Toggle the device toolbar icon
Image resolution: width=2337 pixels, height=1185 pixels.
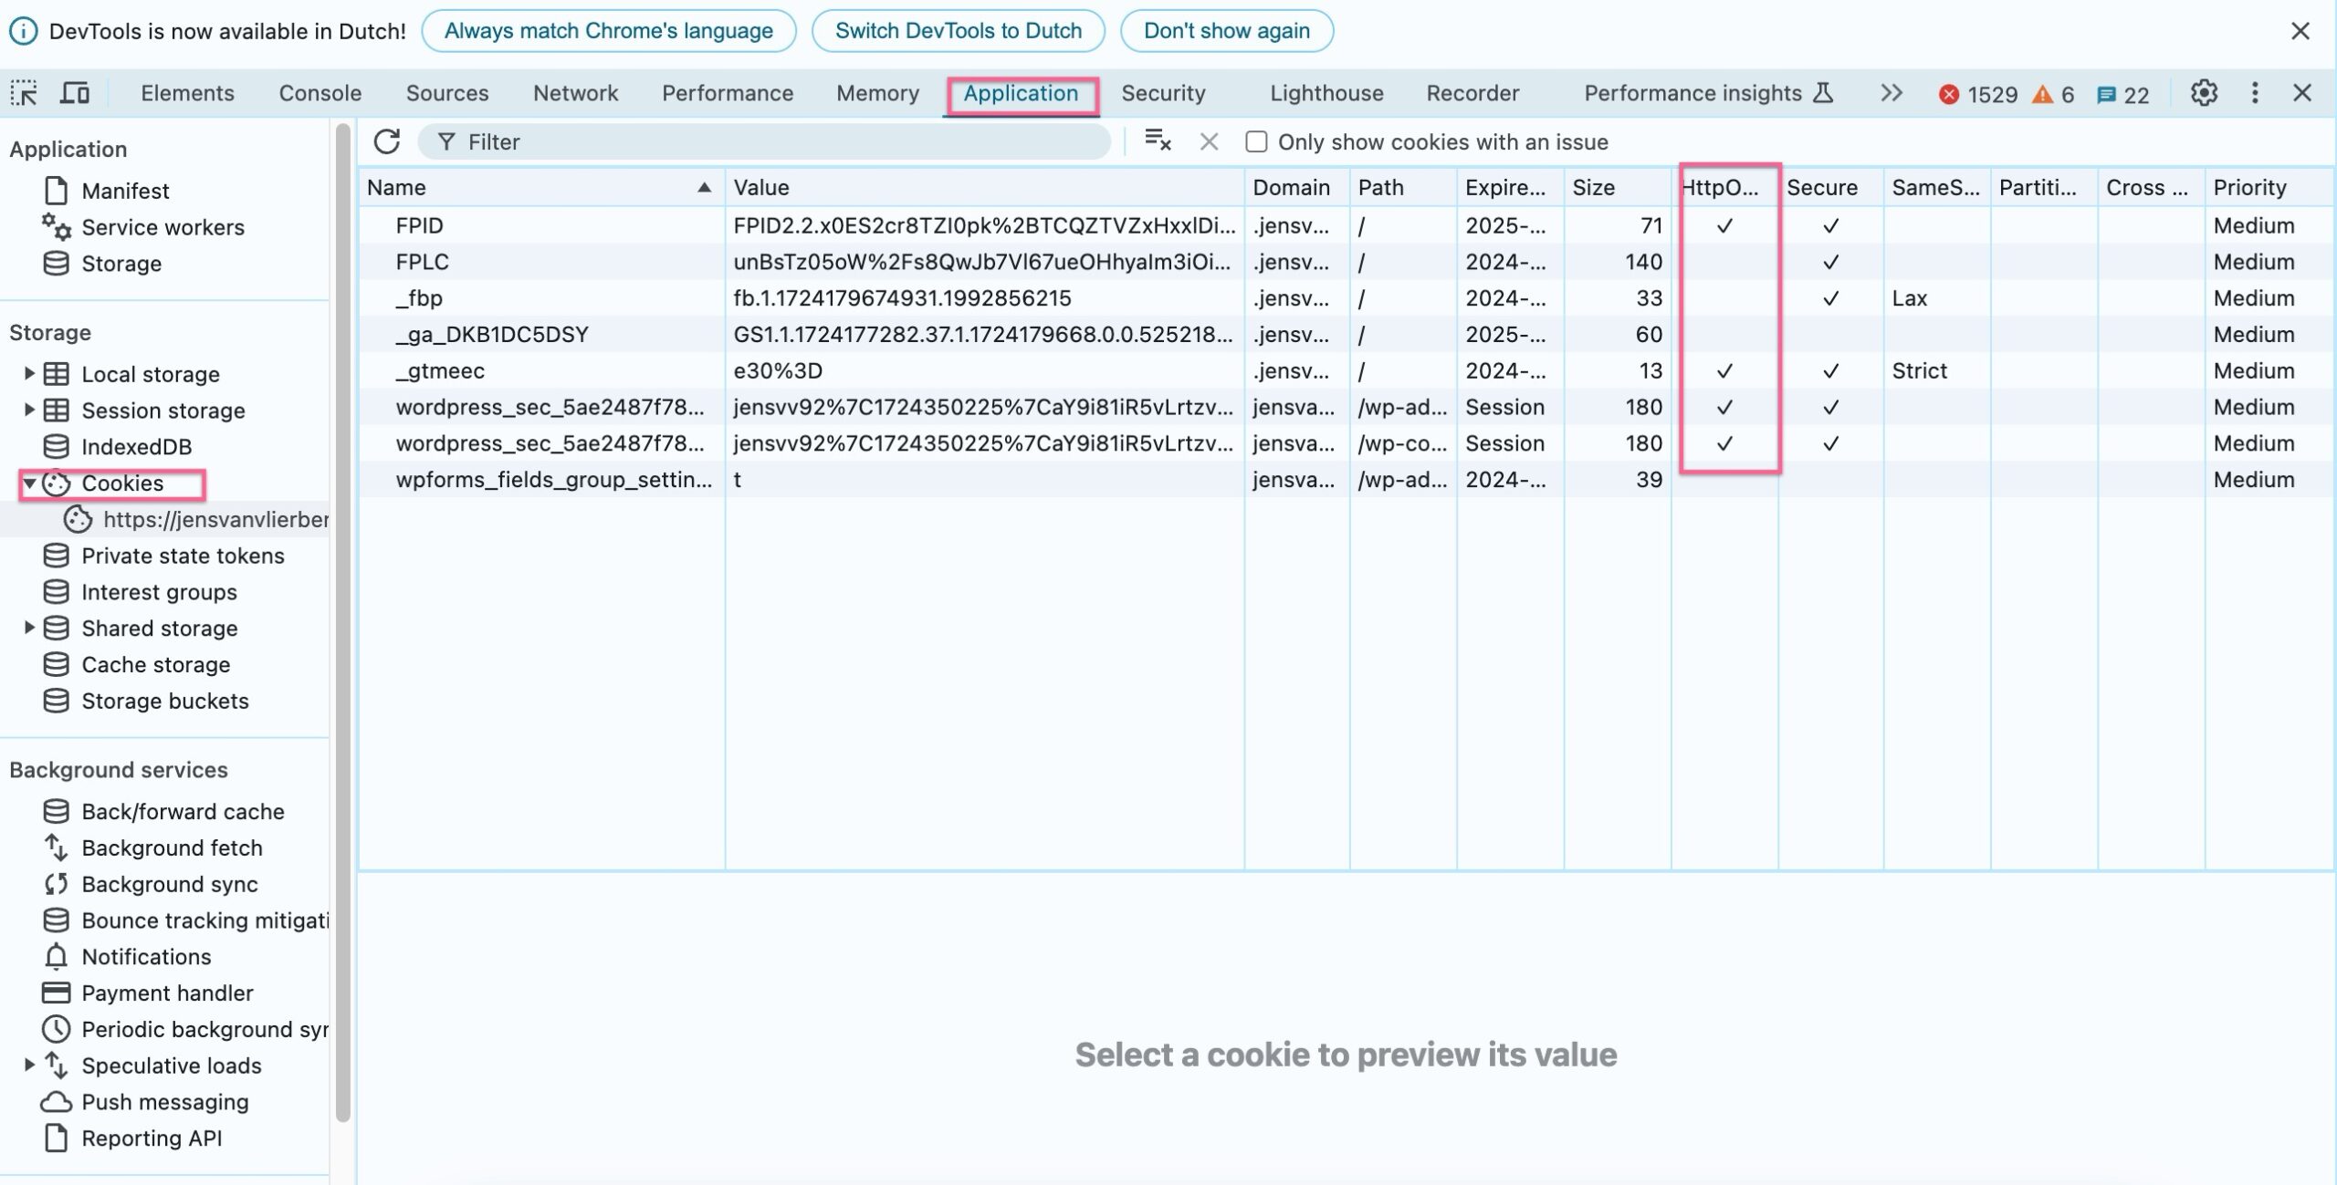tap(75, 93)
